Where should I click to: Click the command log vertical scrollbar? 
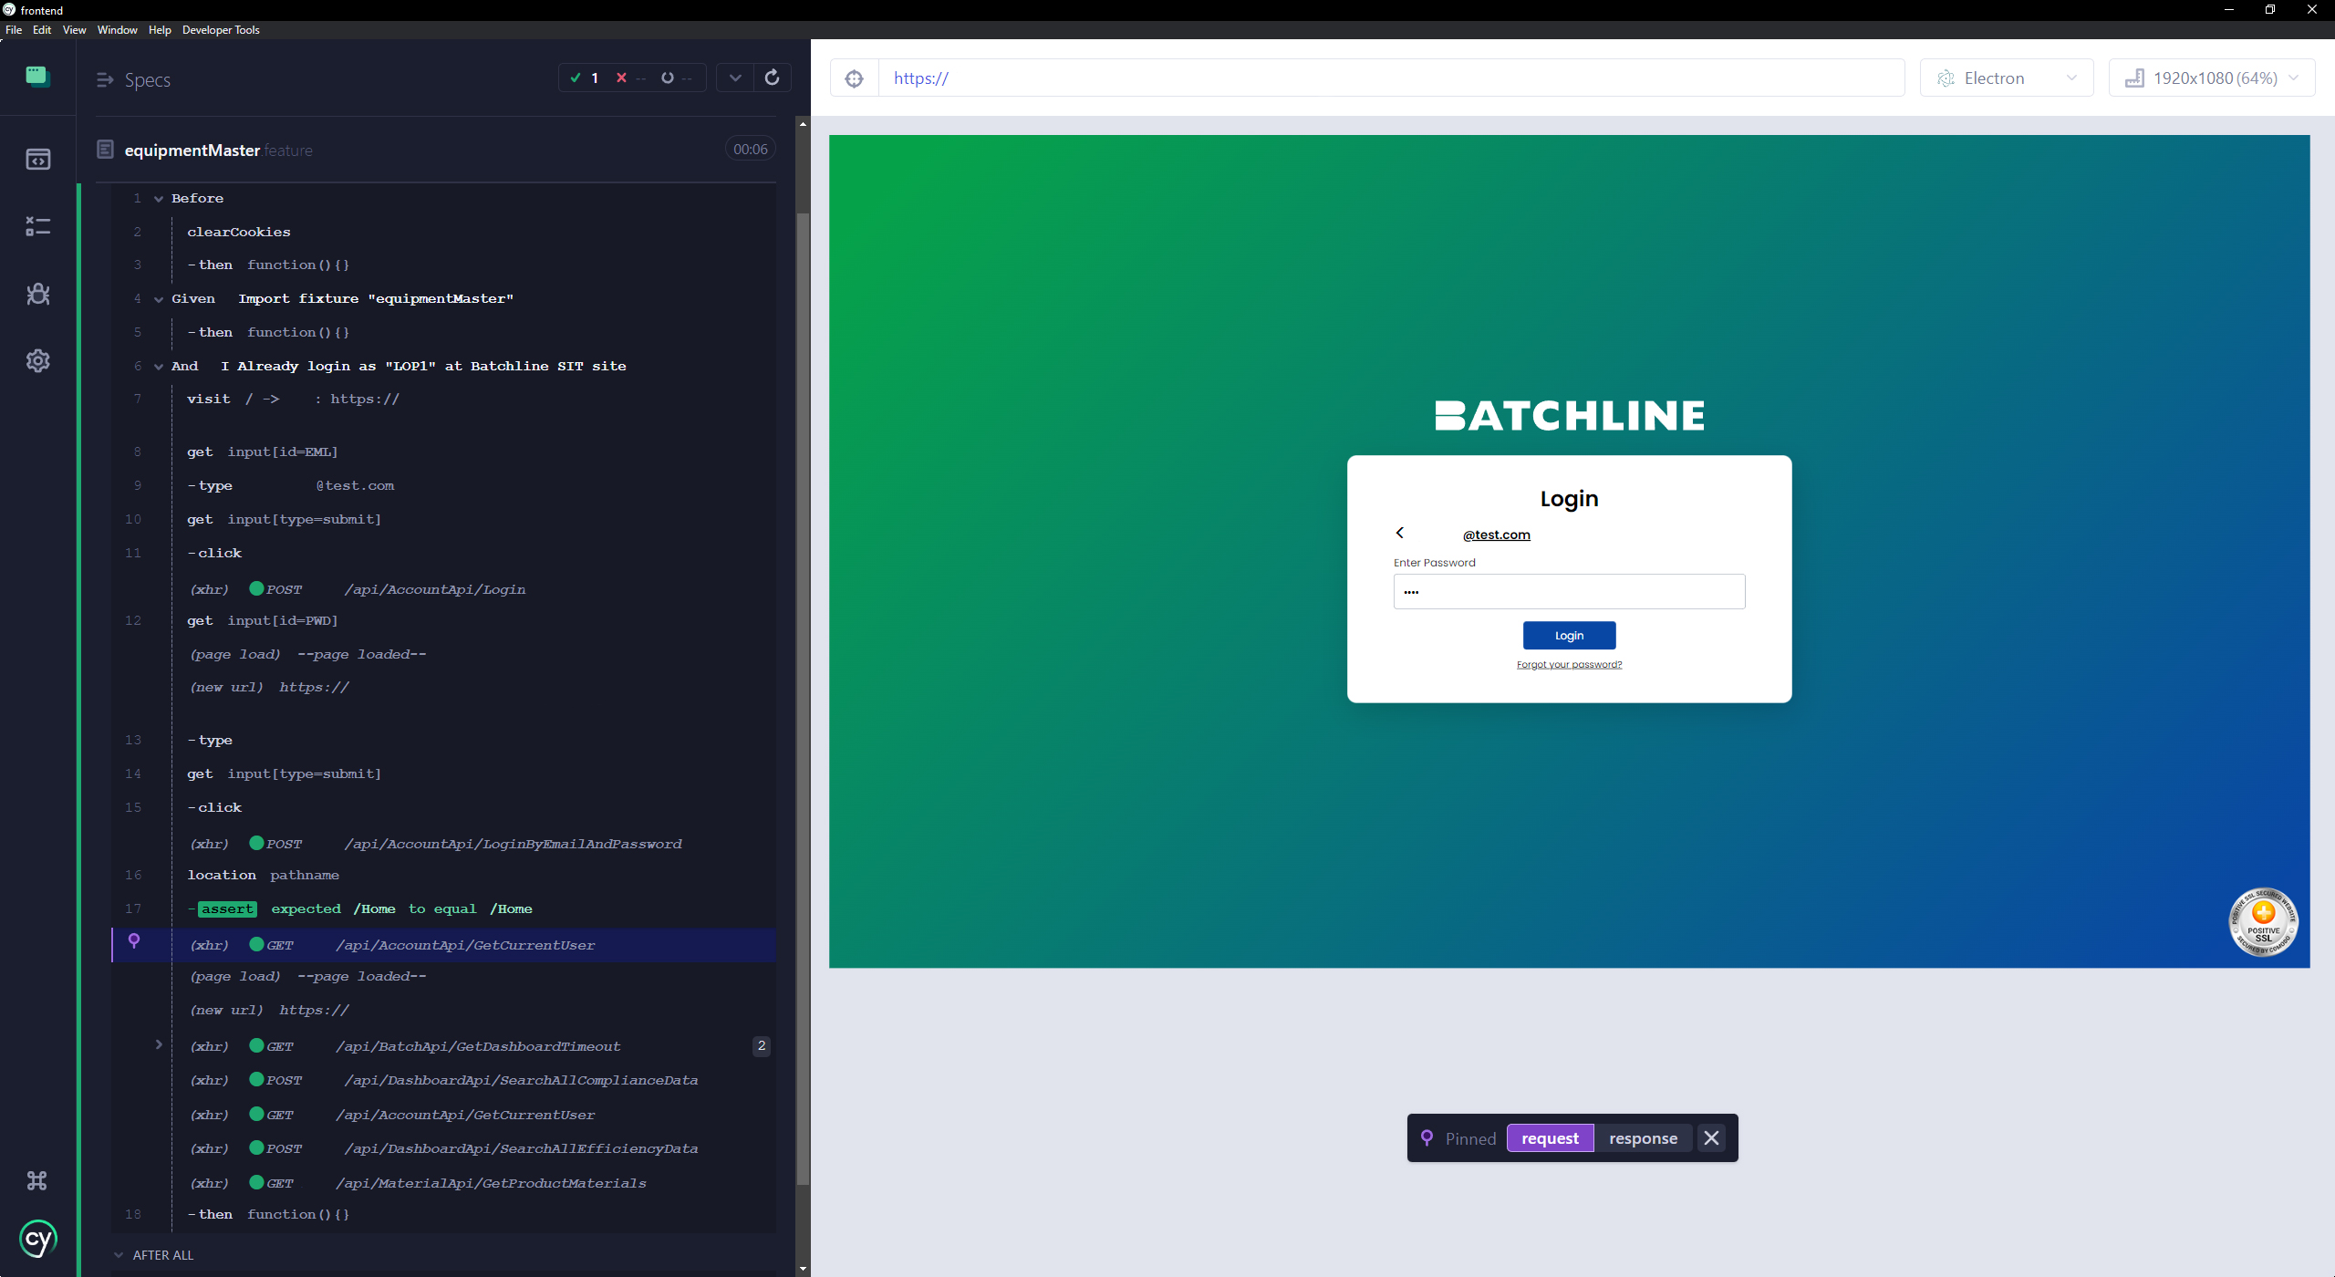803,699
